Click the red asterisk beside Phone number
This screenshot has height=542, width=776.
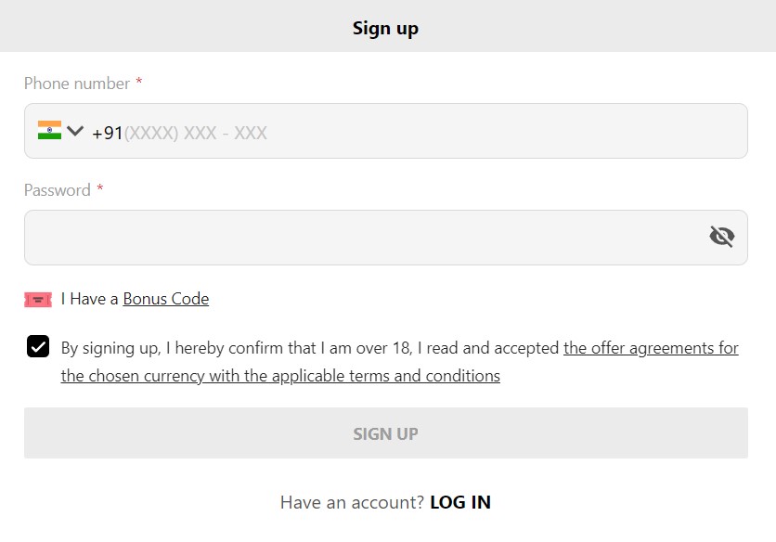[139, 81]
